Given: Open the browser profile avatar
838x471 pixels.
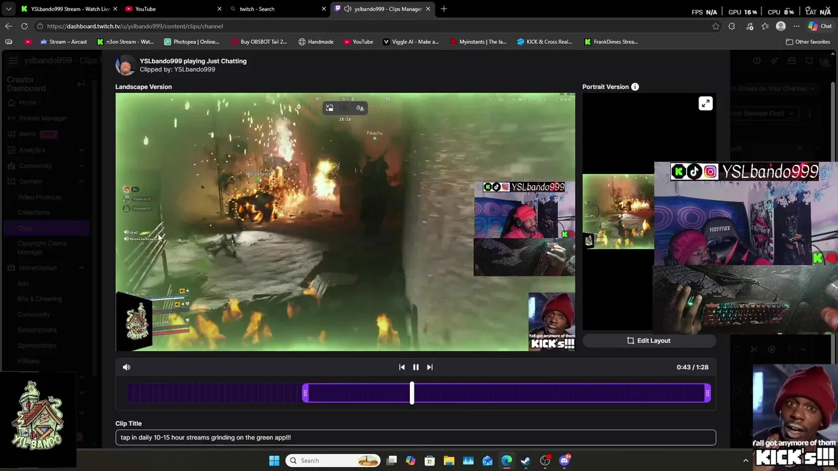Looking at the screenshot, I should tap(780, 26).
